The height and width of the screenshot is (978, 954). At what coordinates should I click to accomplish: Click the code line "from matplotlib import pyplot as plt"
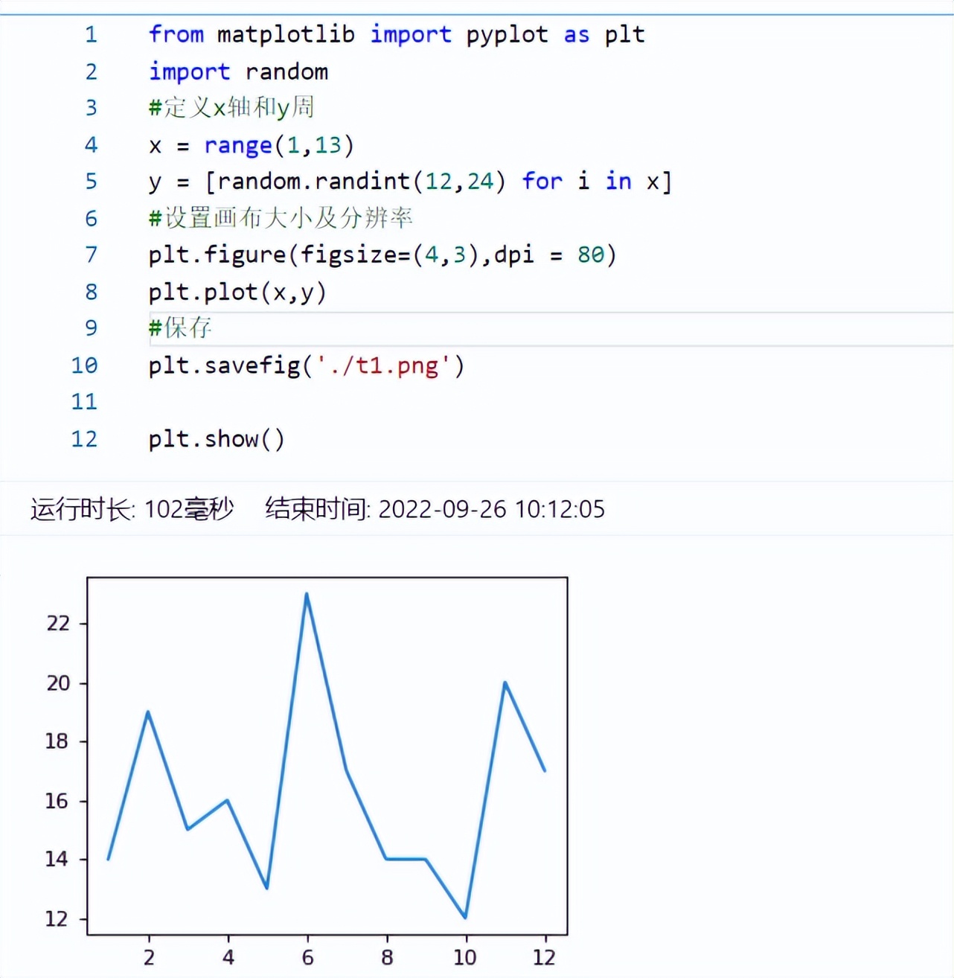[397, 34]
